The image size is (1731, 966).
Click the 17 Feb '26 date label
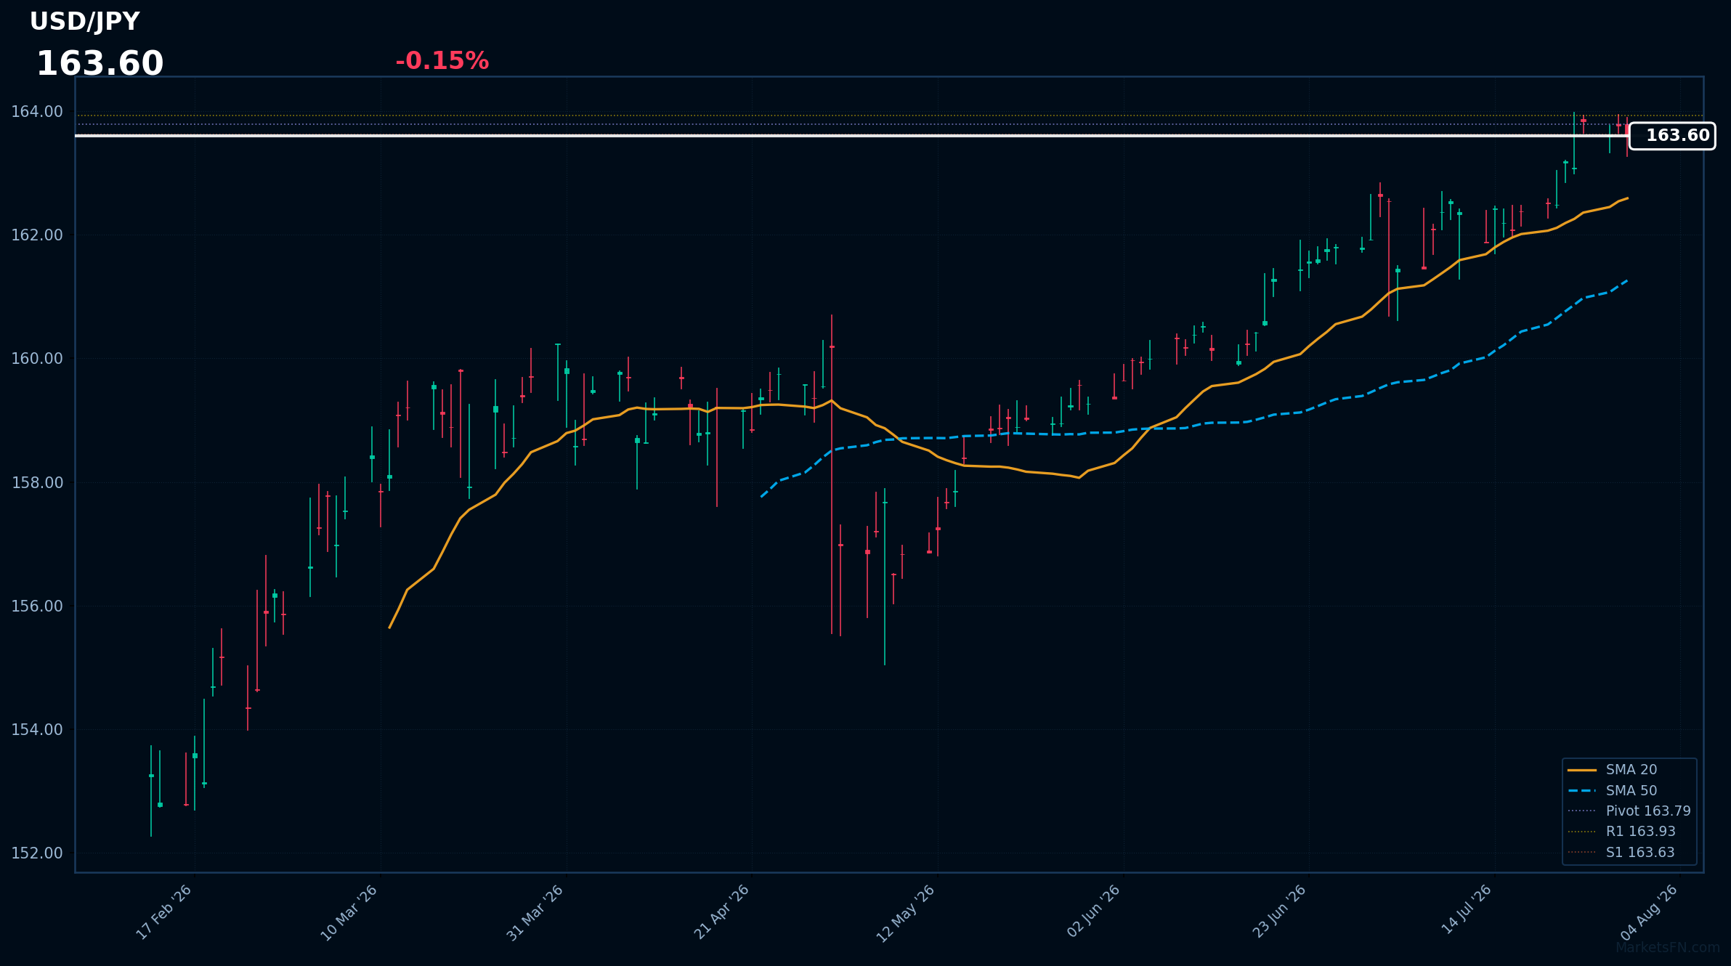(x=164, y=912)
